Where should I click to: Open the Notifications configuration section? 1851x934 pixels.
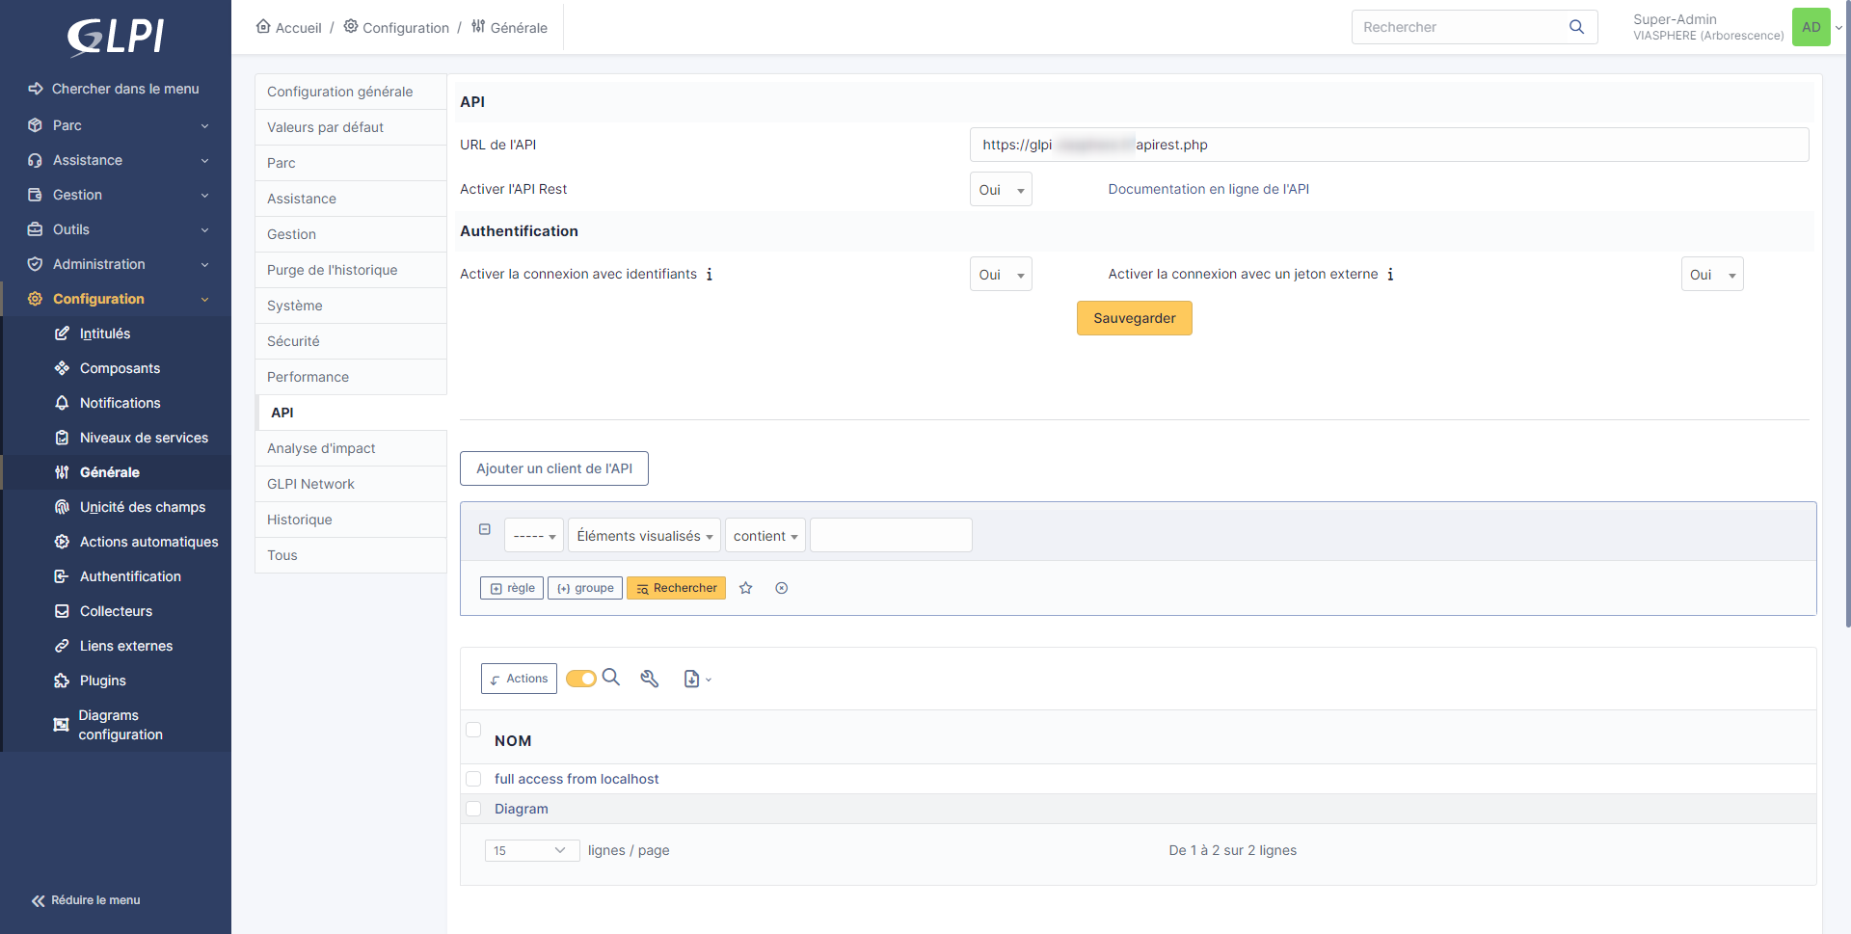(x=118, y=402)
